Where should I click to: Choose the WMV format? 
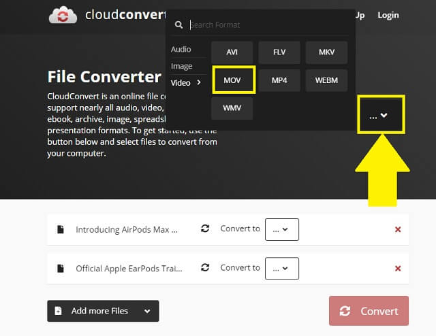point(232,108)
